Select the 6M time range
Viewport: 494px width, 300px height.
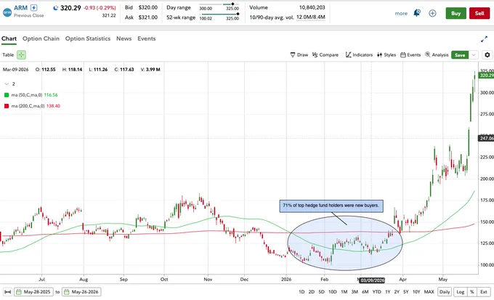(x=365, y=292)
